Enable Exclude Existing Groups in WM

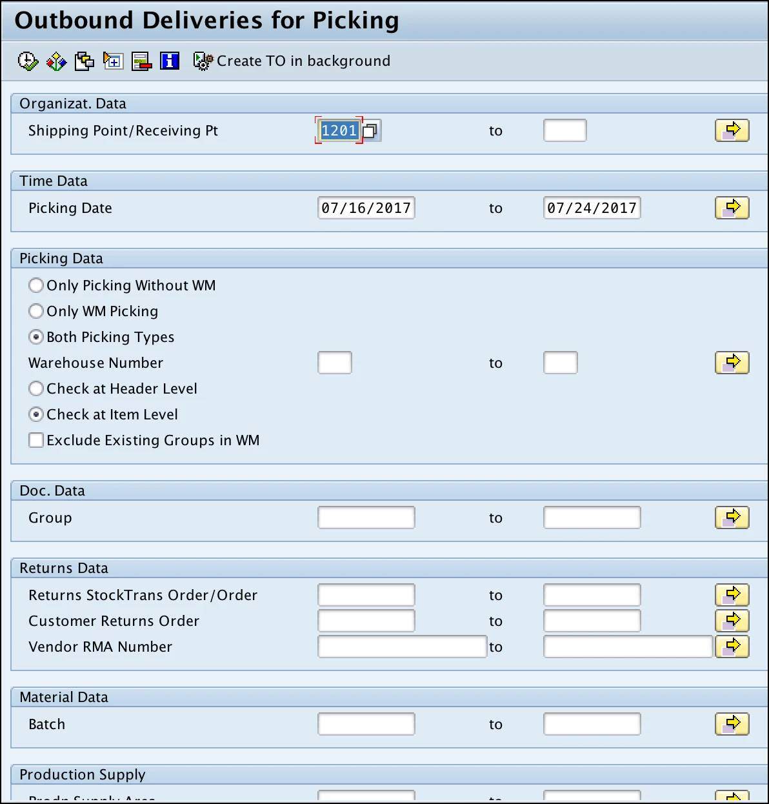click(36, 440)
